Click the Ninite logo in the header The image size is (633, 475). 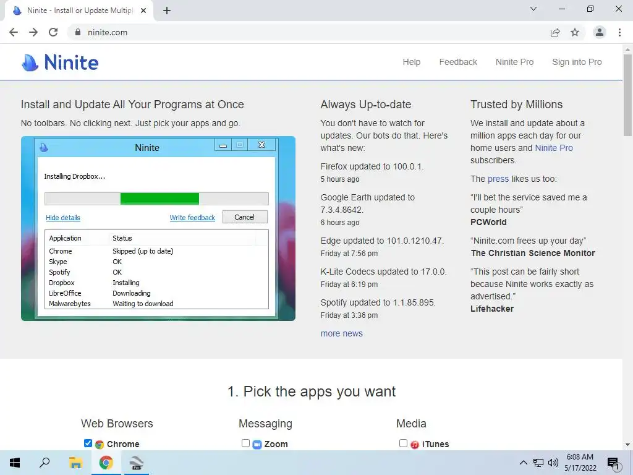pyautogui.click(x=60, y=62)
